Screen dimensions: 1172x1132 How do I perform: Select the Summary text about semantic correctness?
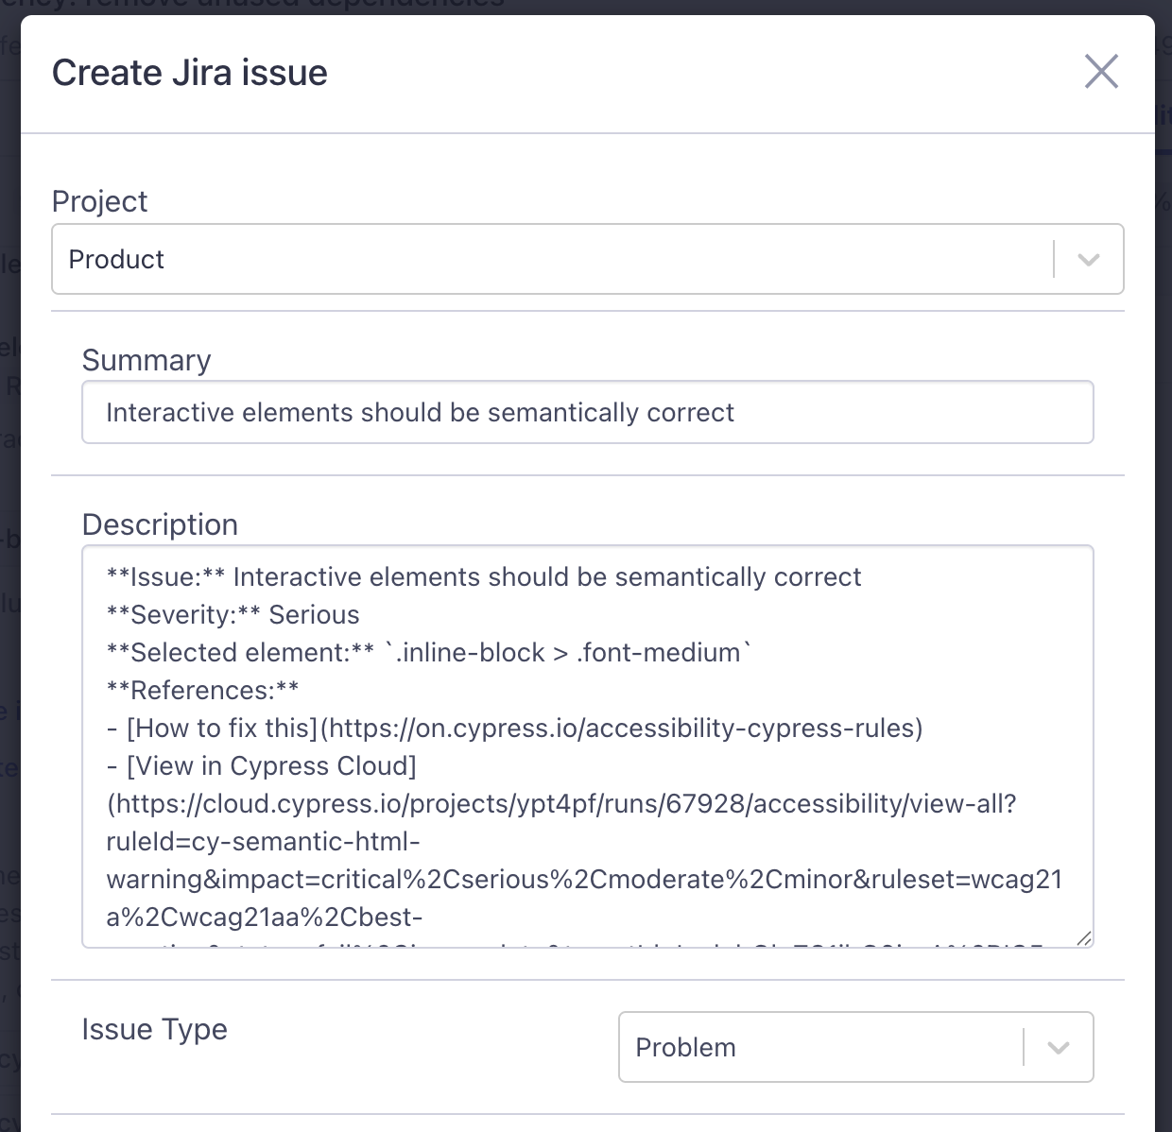click(420, 412)
